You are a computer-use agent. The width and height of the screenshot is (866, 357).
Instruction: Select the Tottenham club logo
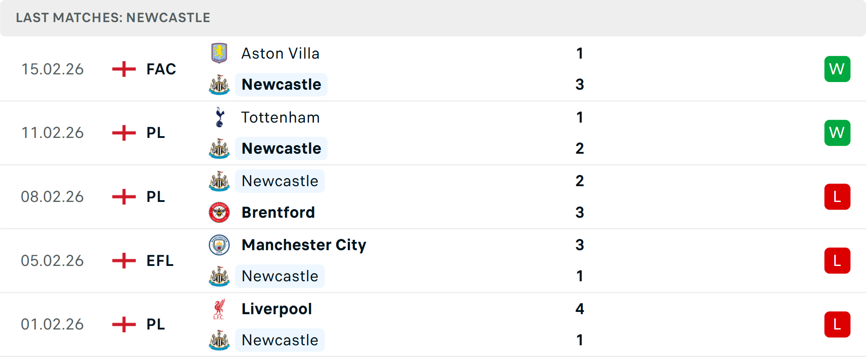[x=219, y=117]
